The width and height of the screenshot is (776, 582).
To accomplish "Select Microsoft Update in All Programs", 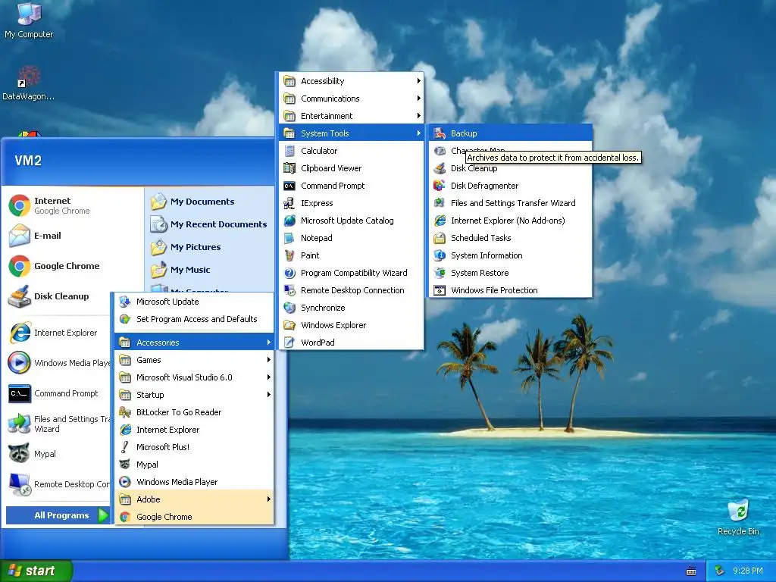I will coord(195,302).
